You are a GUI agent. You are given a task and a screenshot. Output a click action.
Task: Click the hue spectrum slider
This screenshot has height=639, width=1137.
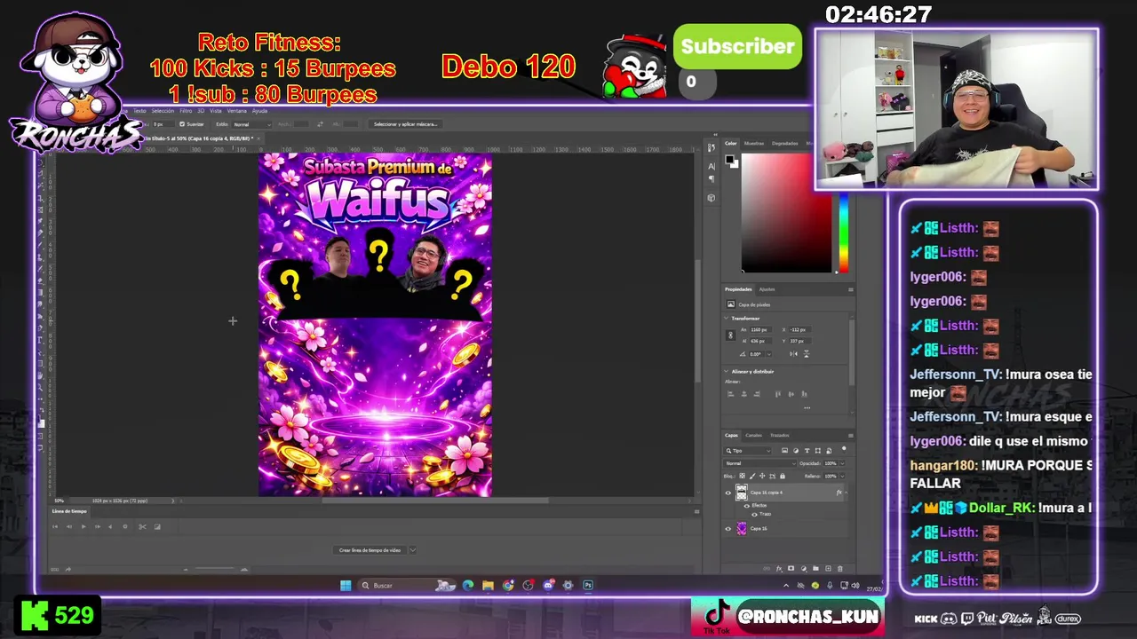tap(844, 233)
